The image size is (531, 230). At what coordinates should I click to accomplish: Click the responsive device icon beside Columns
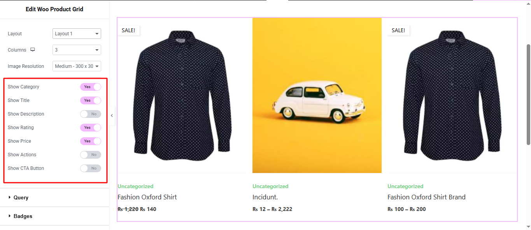(x=33, y=50)
